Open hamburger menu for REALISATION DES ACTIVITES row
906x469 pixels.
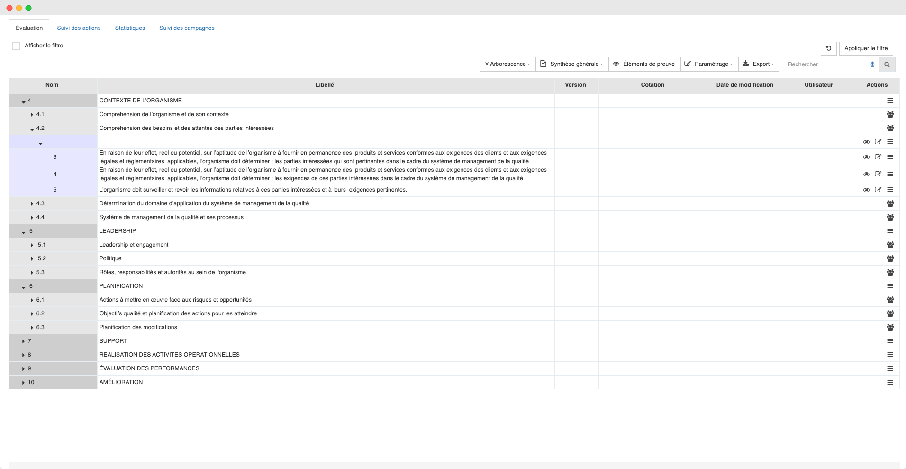click(x=890, y=355)
